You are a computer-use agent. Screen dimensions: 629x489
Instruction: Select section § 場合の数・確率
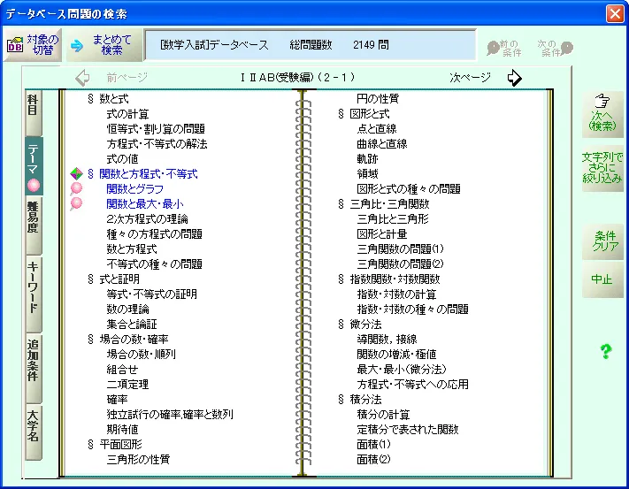tap(128, 339)
